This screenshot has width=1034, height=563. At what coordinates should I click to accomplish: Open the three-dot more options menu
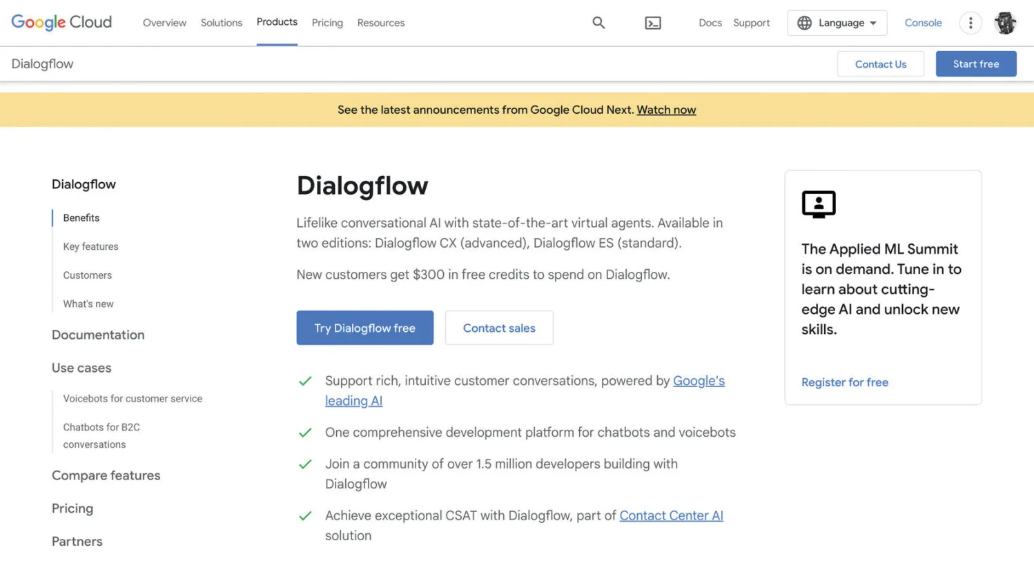tap(970, 23)
